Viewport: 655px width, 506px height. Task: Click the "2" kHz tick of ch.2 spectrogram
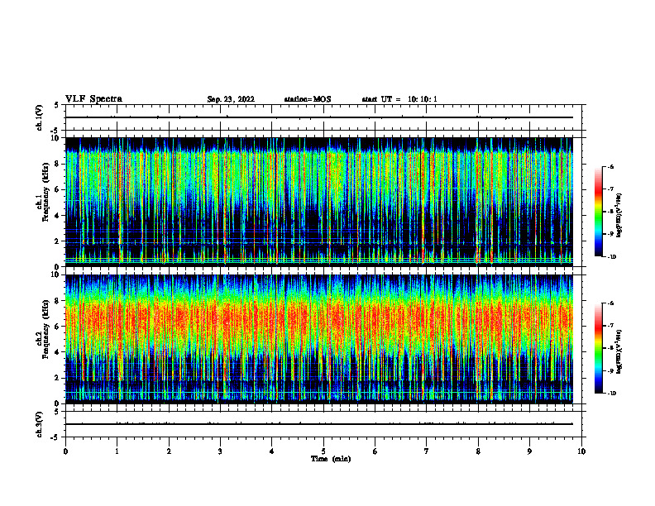[x=58, y=378]
